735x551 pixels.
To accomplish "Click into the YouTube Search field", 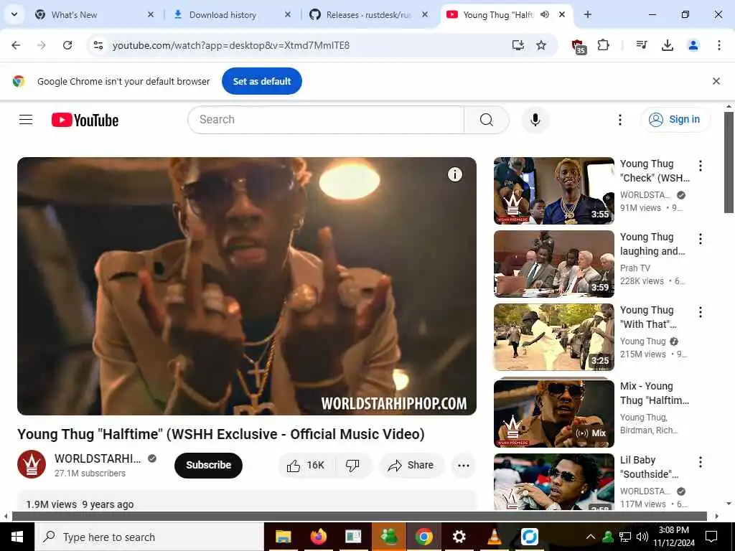I will 326,120.
